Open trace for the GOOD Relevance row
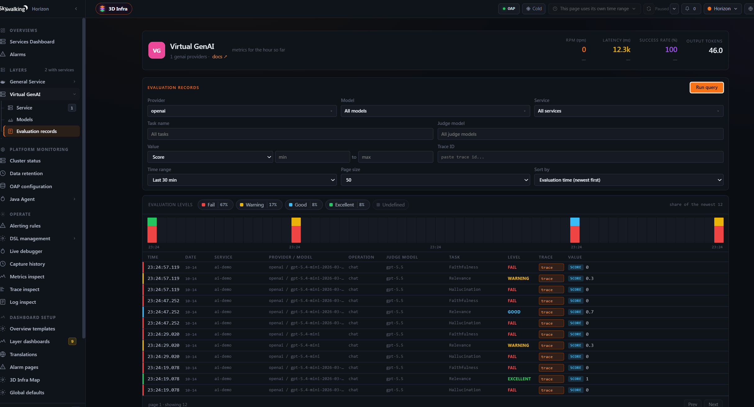Image resolution: width=754 pixels, height=407 pixels. pyautogui.click(x=551, y=312)
